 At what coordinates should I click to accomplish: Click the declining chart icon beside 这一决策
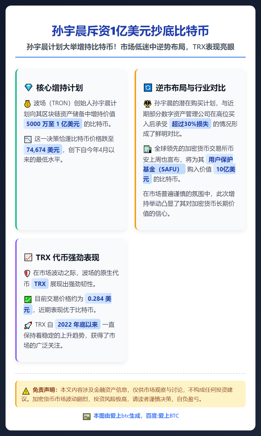click(27, 139)
